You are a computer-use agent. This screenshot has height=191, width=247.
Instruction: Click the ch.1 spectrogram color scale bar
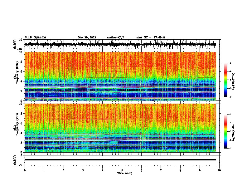[225, 80]
